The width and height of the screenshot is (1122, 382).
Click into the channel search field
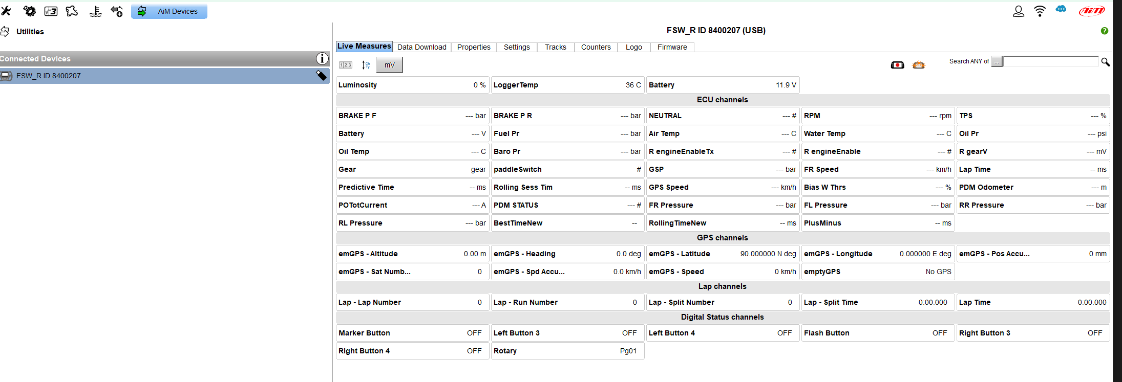(1051, 61)
